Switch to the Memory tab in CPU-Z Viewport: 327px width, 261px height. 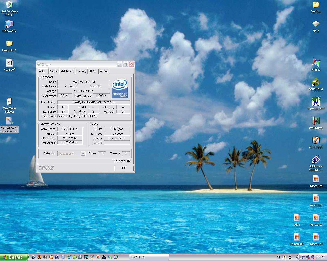point(81,71)
